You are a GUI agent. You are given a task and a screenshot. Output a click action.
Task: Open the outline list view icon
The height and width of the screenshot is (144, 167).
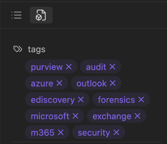[x=16, y=15]
